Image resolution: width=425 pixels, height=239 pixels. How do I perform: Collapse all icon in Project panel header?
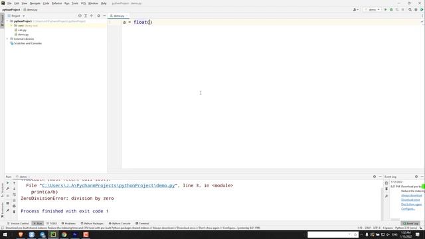[92, 16]
